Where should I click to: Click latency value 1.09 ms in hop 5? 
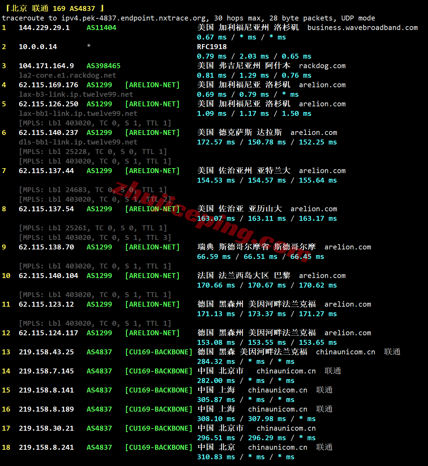(x=212, y=113)
